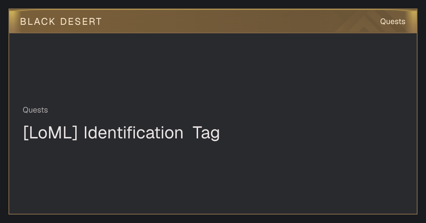The width and height of the screenshot is (426, 223).
Task: Click the opening bracket of [LoML]
Action: [x=25, y=133]
